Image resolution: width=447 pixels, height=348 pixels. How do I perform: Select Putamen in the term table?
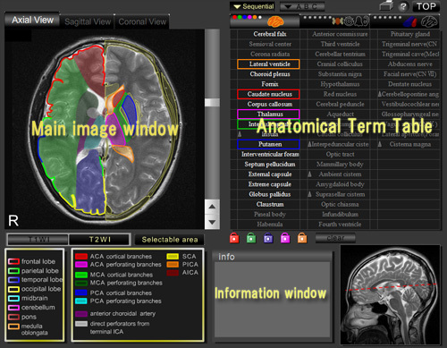(268, 144)
